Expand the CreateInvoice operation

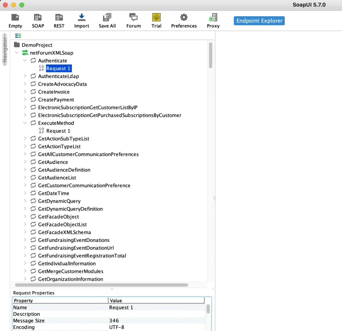pos(26,92)
